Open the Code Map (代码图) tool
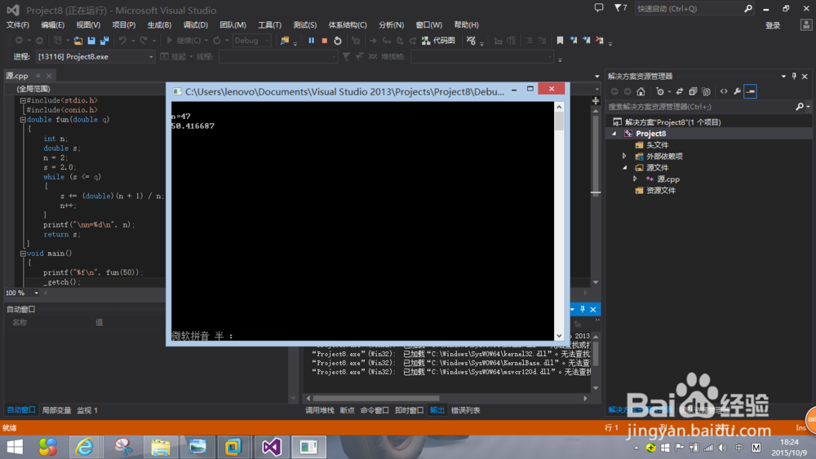Image resolution: width=816 pixels, height=459 pixels. [x=438, y=41]
